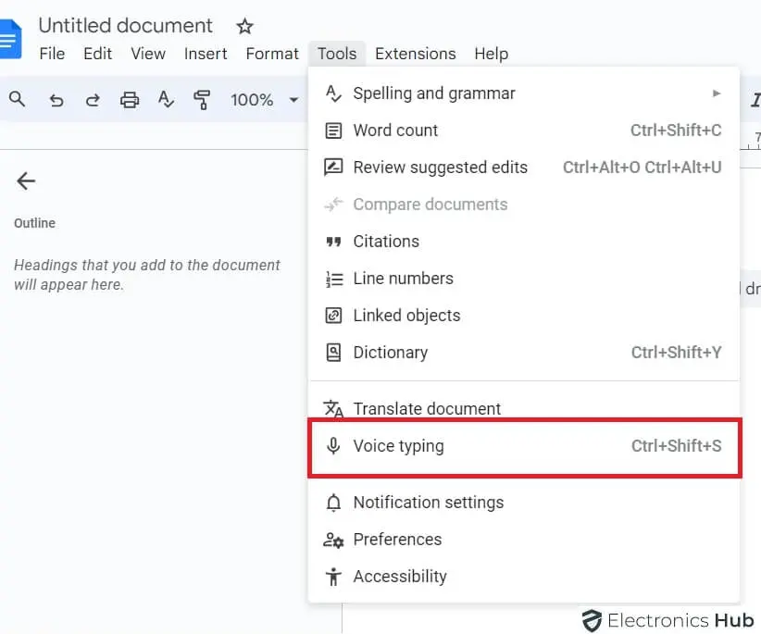Screen dimensions: 761x634
Task: Expand Spelling and grammar submenu
Action: 524,93
